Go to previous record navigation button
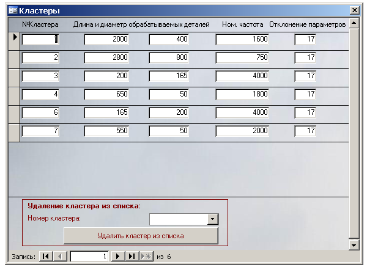This screenshot has width=367, height=270. tap(60, 257)
